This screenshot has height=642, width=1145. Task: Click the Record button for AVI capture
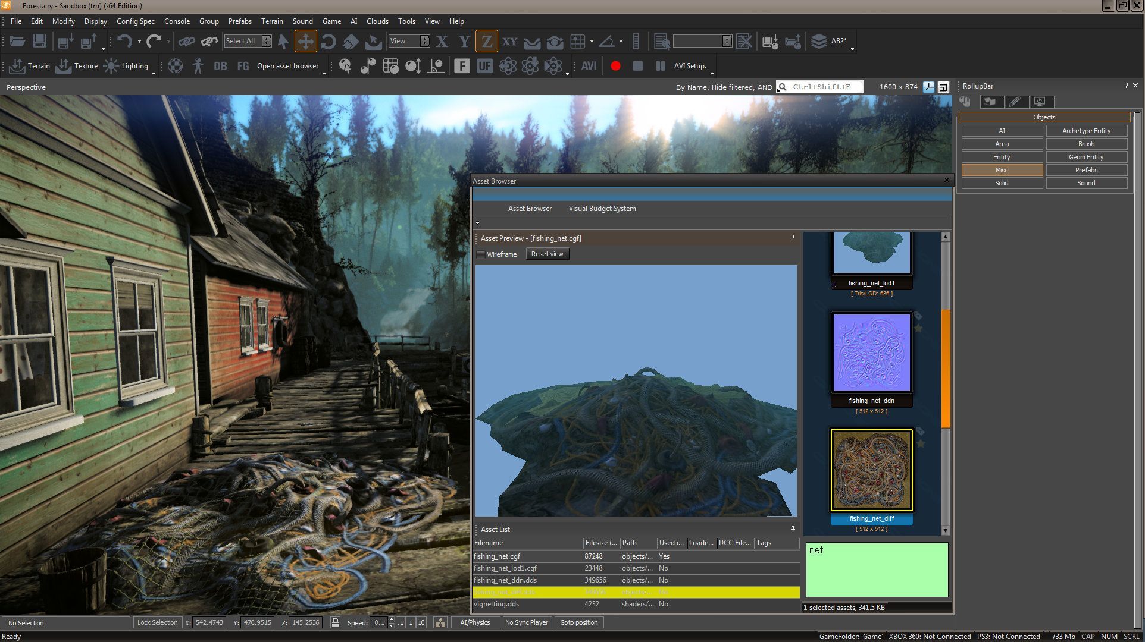pyautogui.click(x=617, y=66)
